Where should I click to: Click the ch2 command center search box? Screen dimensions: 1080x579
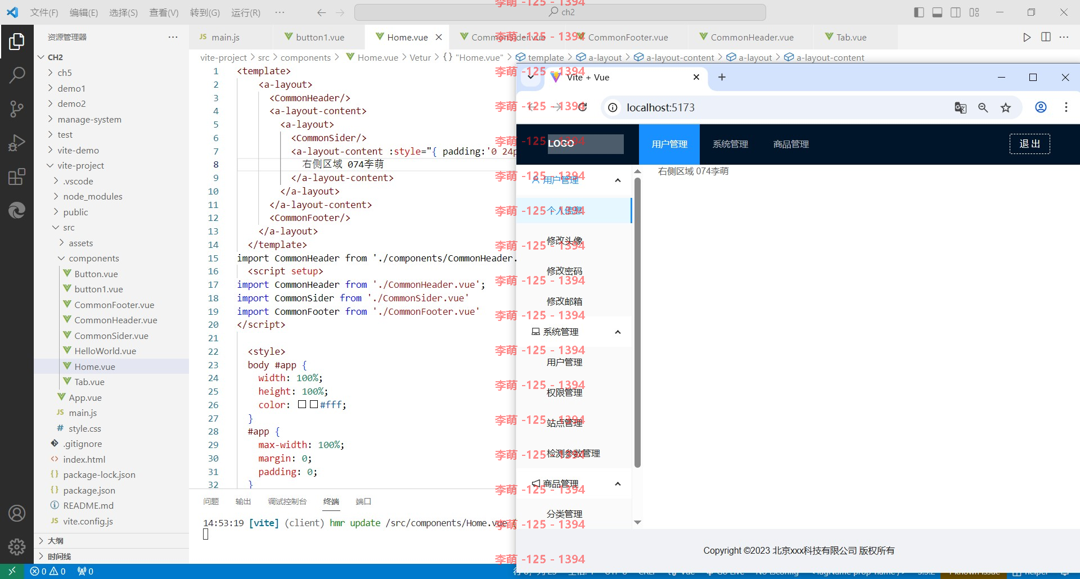[x=560, y=12]
